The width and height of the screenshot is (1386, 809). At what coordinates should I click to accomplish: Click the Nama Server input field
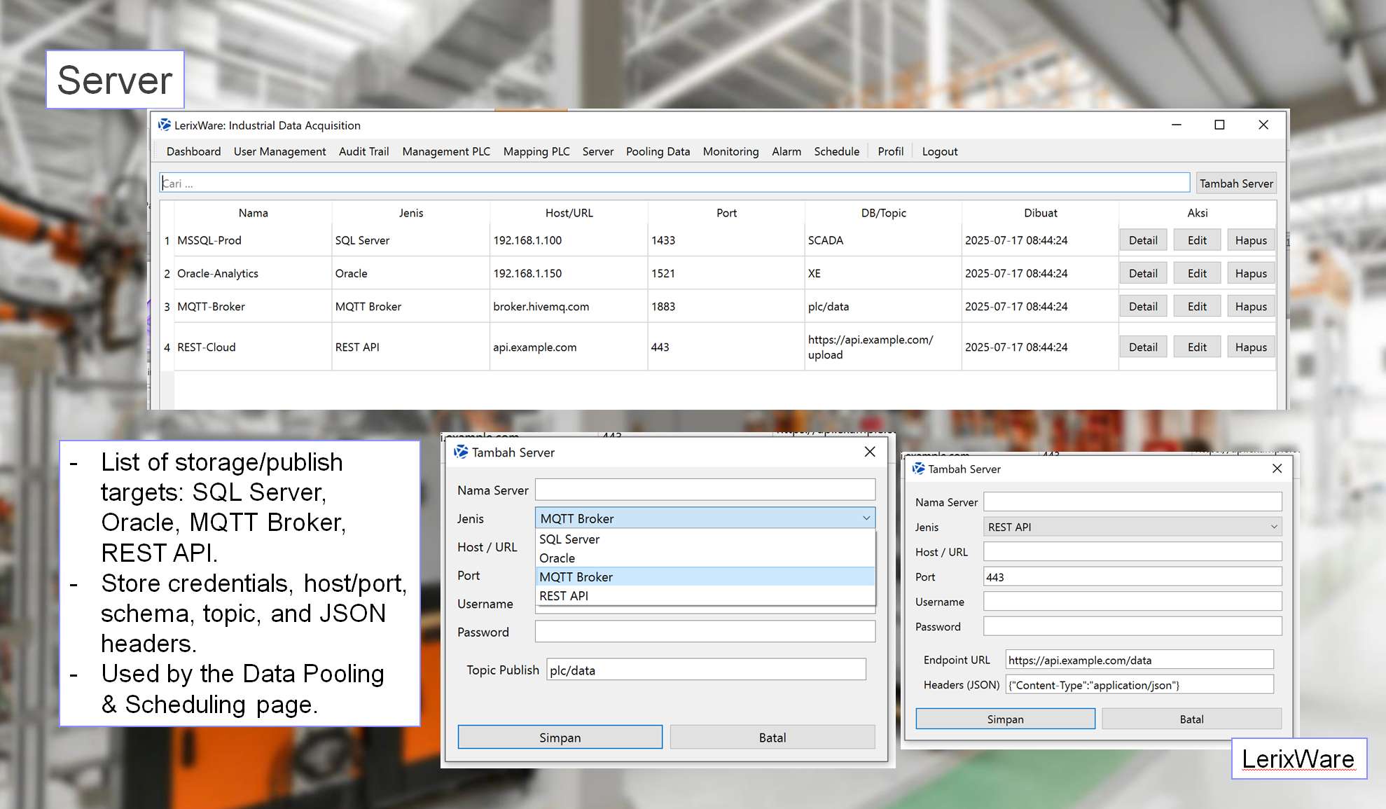pyautogui.click(x=704, y=489)
